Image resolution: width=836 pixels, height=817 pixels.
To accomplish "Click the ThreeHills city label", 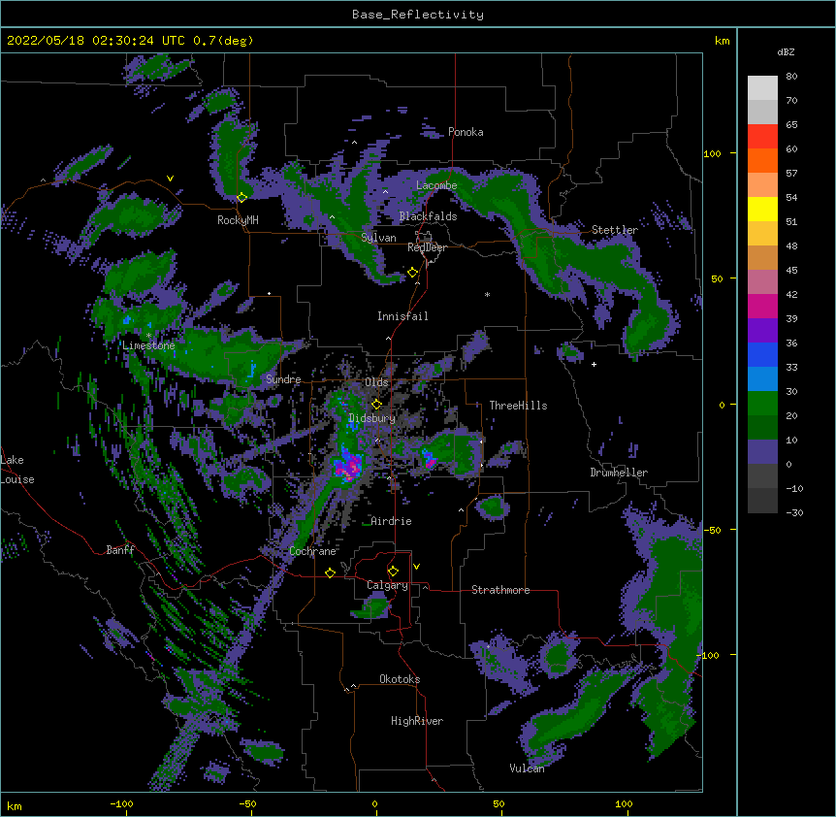I will (x=518, y=406).
